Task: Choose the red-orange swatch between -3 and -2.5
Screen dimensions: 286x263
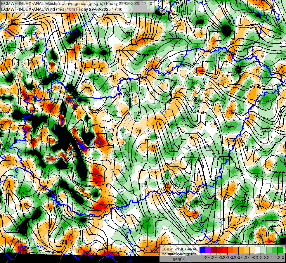Action: [230, 250]
